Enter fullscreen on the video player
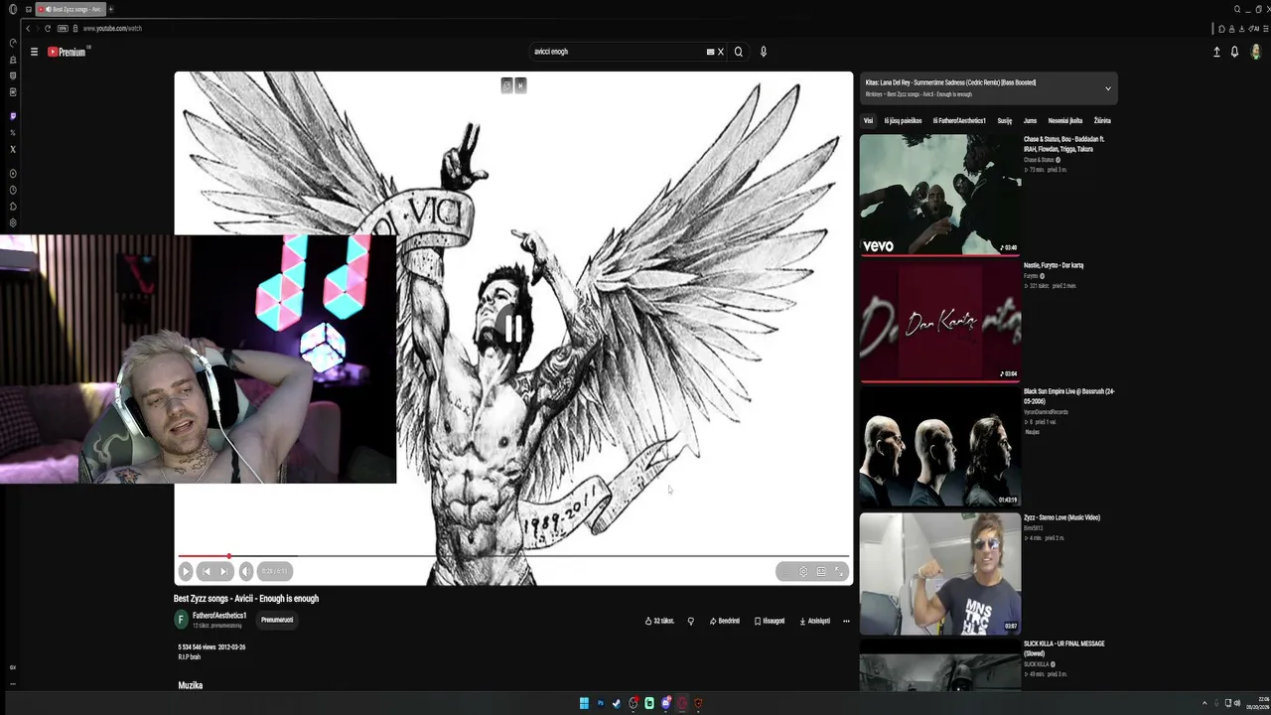This screenshot has height=715, width=1271. (x=839, y=571)
